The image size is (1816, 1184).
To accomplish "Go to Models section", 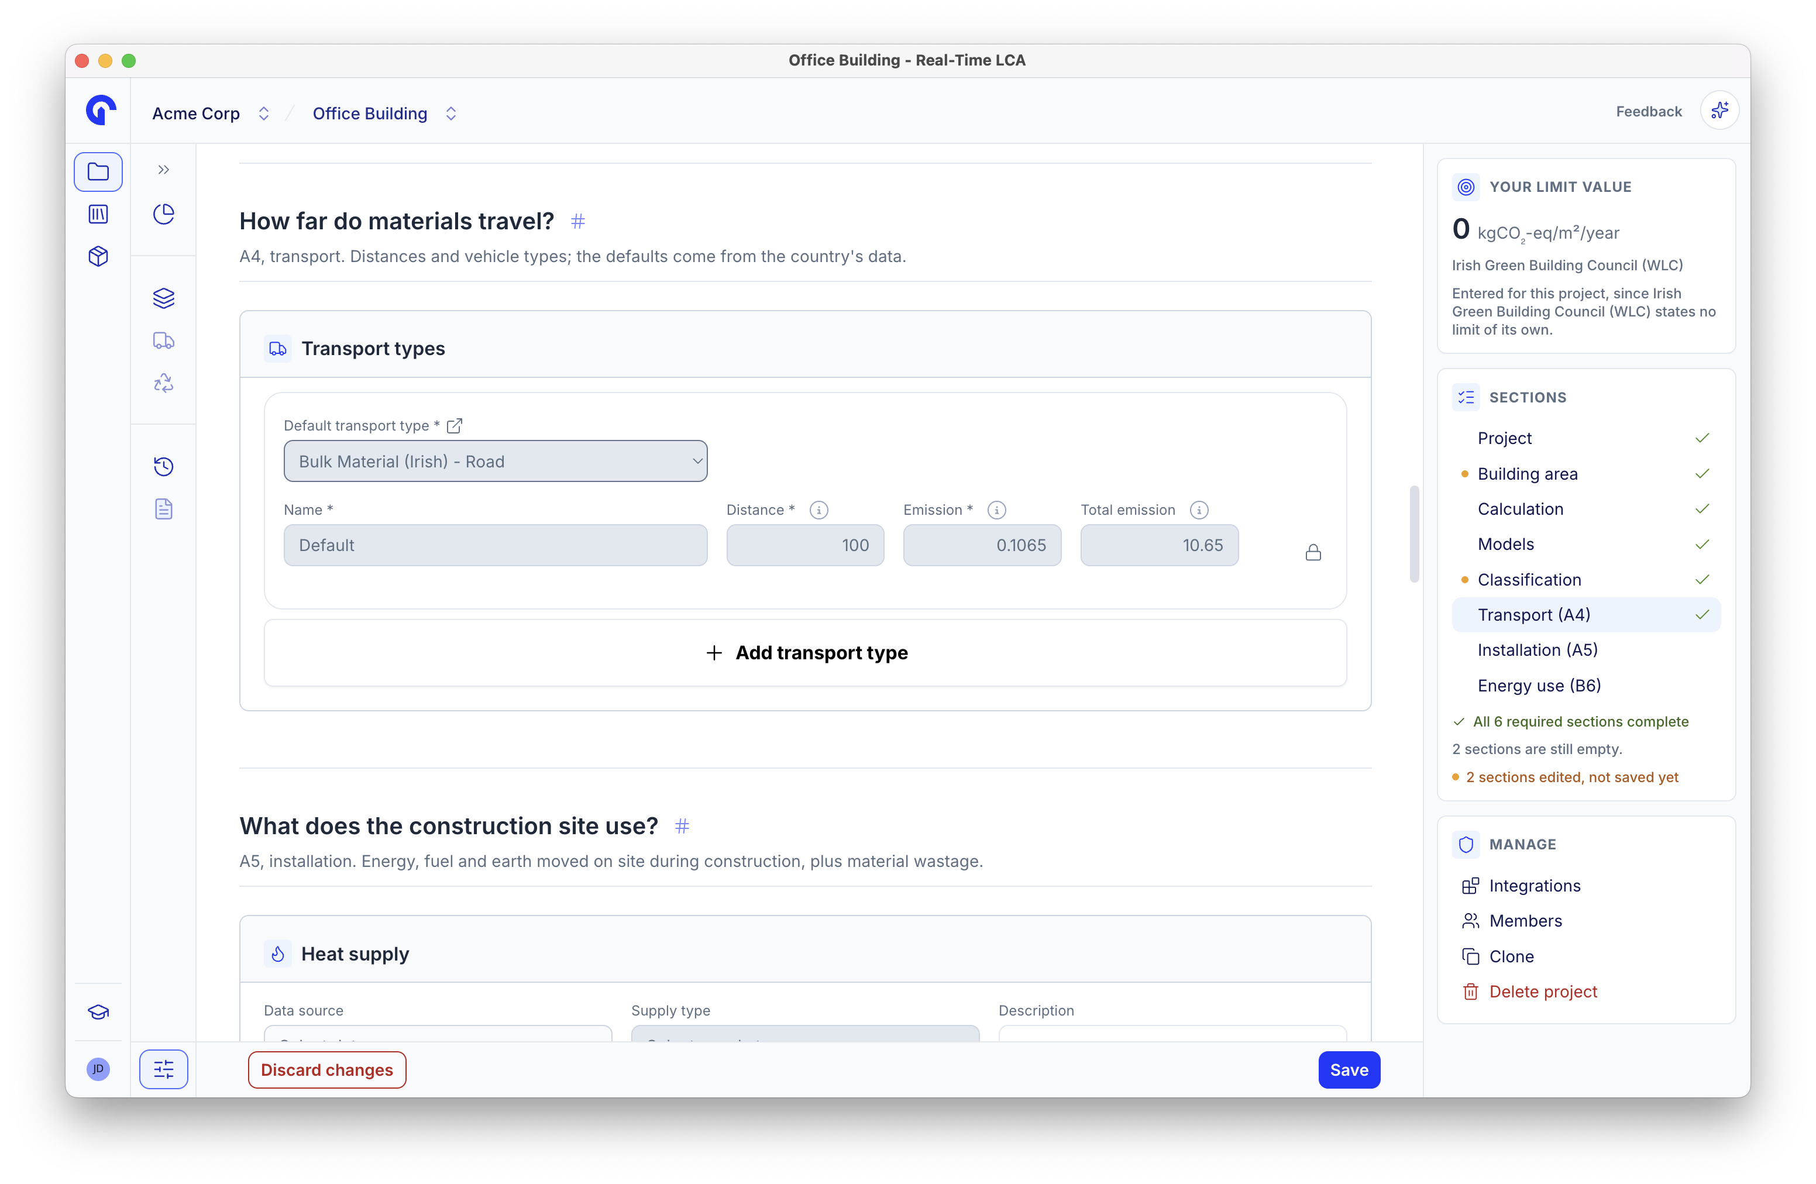I will tap(1585, 544).
